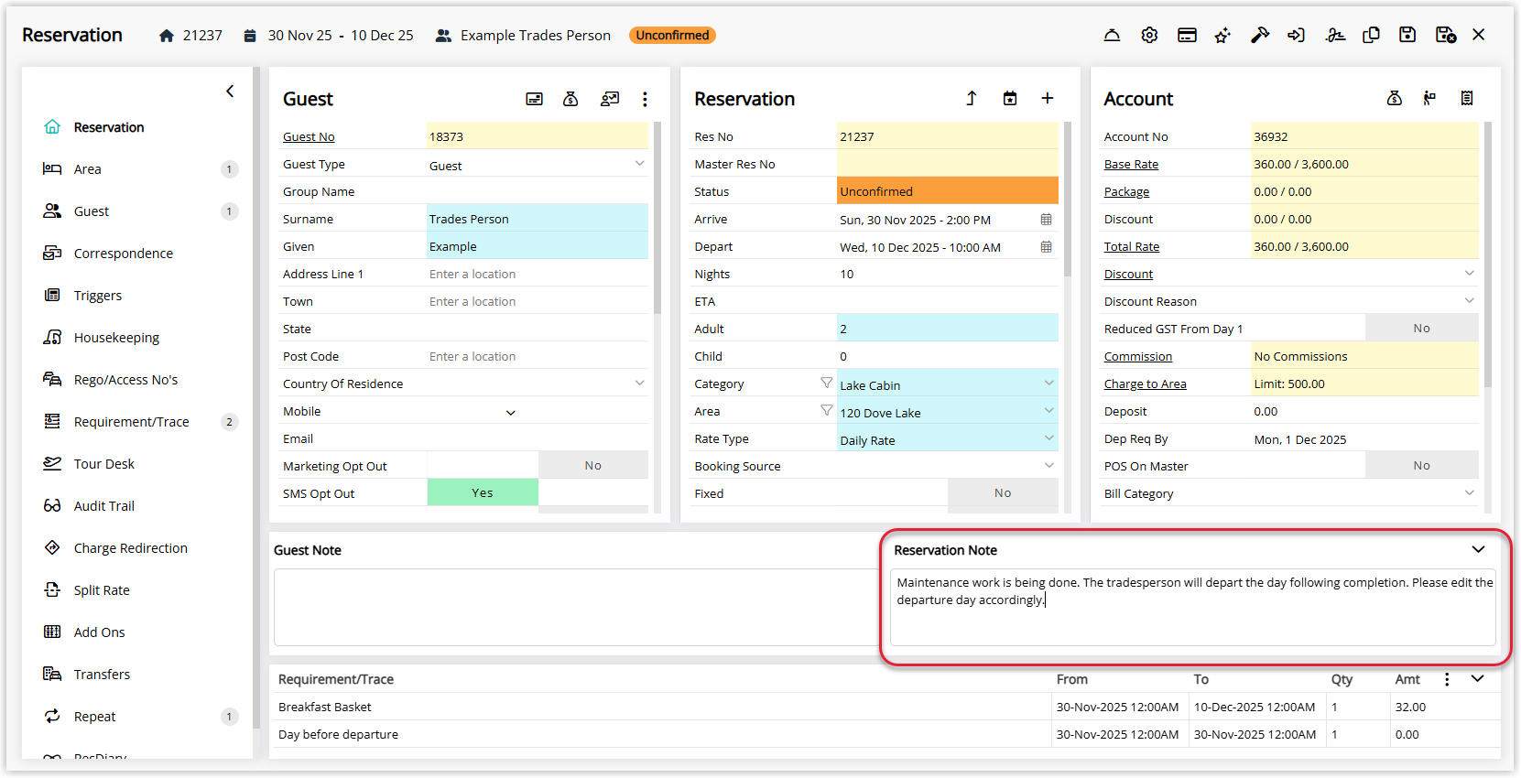Click the service bell icon in top toolbar
Screen dimensions: 1521x778
coord(1112,35)
